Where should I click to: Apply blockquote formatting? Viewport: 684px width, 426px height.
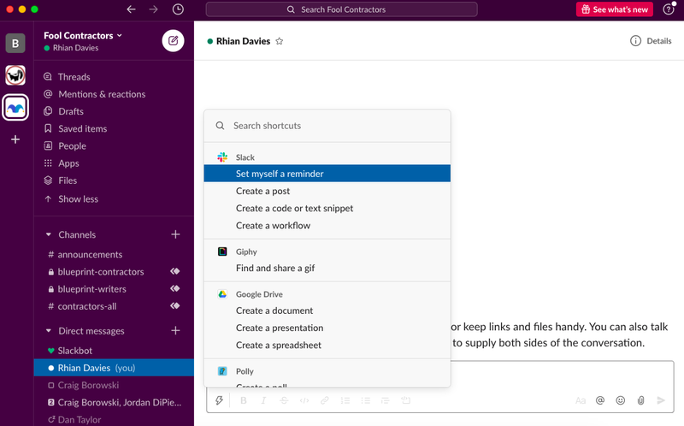point(386,400)
